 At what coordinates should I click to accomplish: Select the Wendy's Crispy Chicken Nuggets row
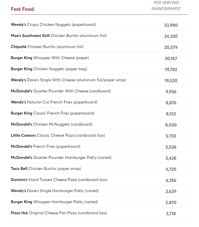[54, 25]
